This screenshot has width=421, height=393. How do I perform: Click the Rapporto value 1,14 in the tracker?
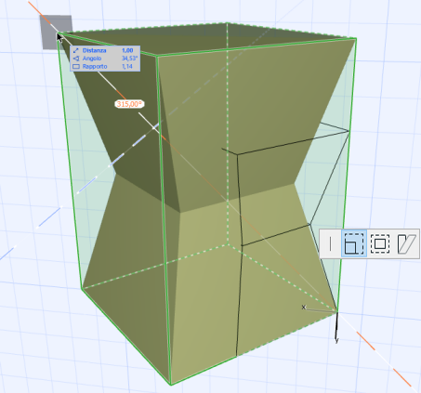(x=127, y=67)
